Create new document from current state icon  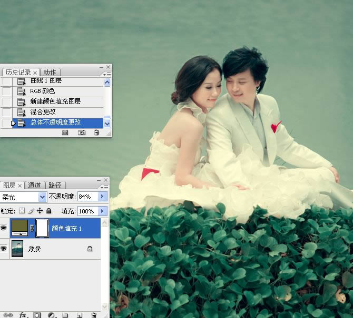click(x=65, y=133)
